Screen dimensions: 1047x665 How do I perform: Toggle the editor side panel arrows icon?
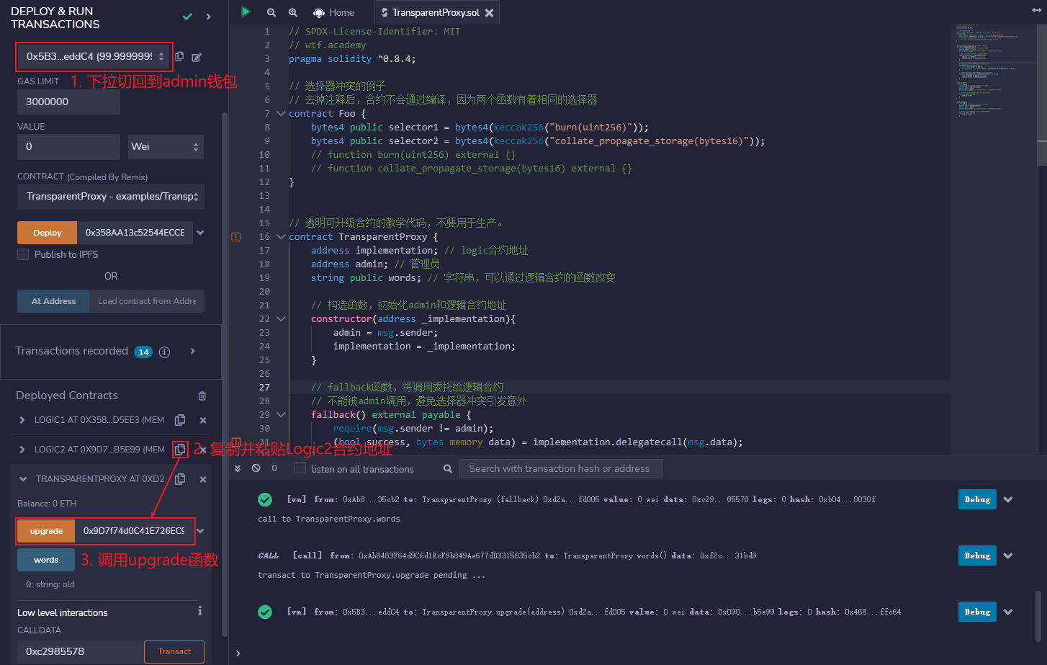coord(1036,10)
